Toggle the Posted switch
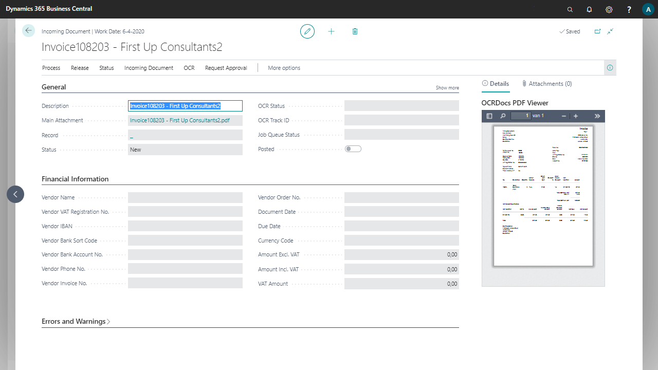The width and height of the screenshot is (658, 370). 353,149
